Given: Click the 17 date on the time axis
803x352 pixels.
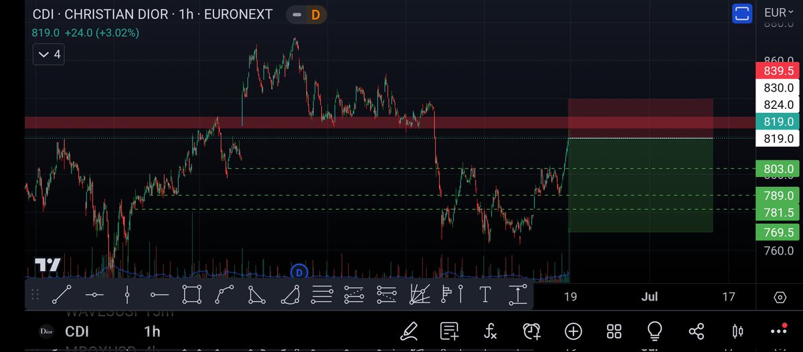Looking at the screenshot, I should coord(729,297).
